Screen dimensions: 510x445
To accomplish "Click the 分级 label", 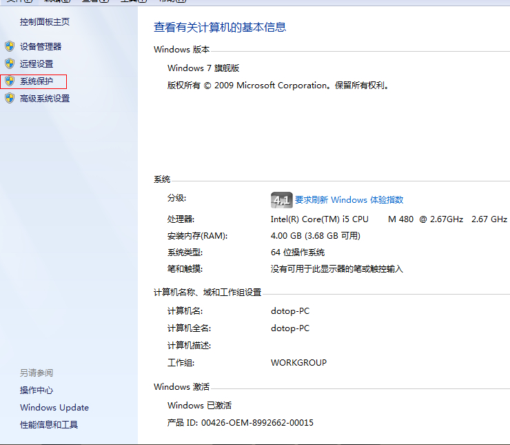I will coord(176,198).
